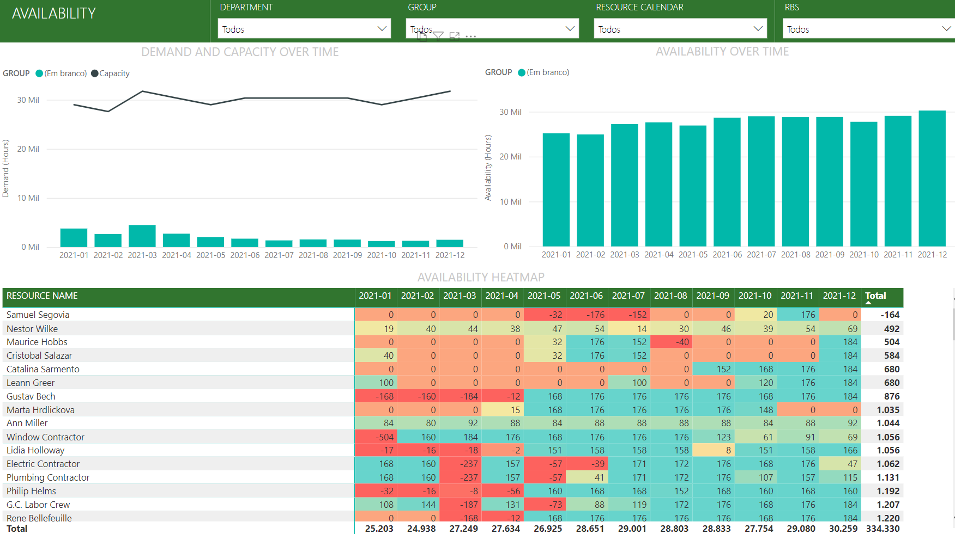The width and height of the screenshot is (955, 534).
Task: Select the Leann Greer row name
Action: pos(31,383)
